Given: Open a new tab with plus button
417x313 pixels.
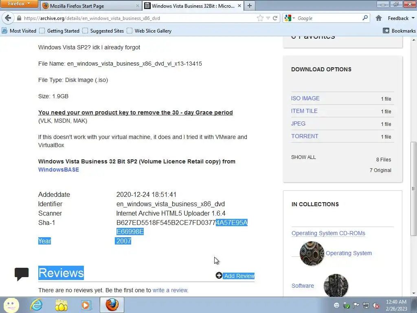Looking at the screenshot, I should coord(250,6).
